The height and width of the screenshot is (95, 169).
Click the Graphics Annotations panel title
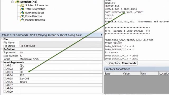pos(117,69)
